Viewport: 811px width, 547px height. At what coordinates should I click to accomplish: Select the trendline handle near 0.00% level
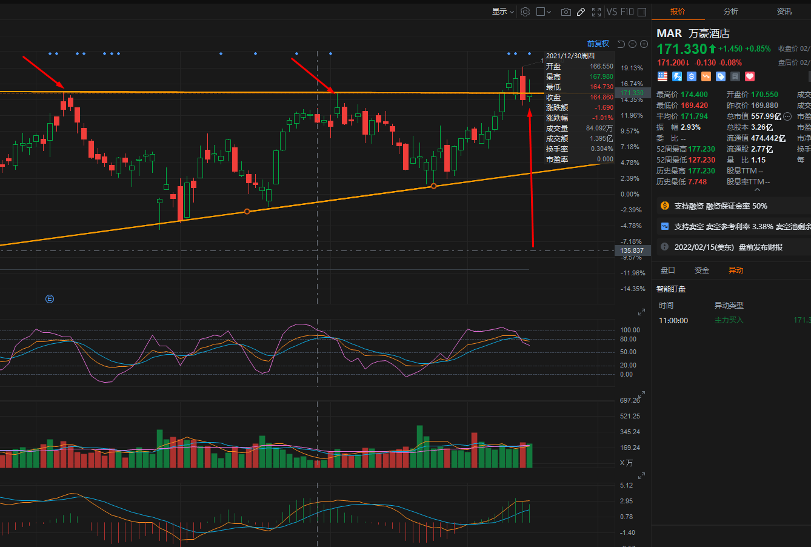click(433, 186)
